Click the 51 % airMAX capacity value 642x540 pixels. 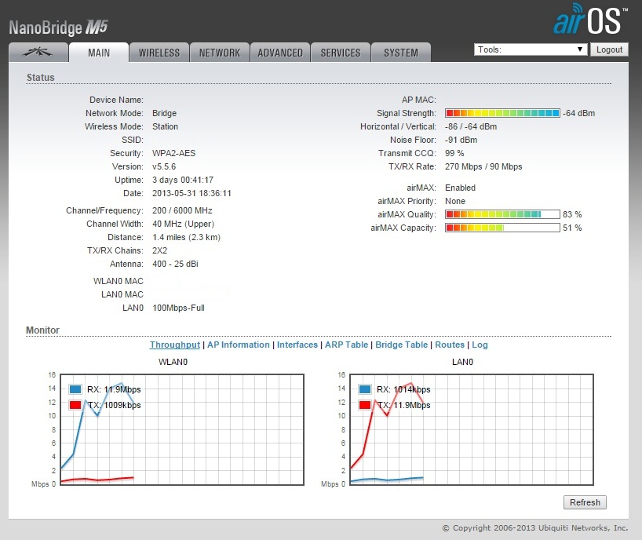(572, 228)
